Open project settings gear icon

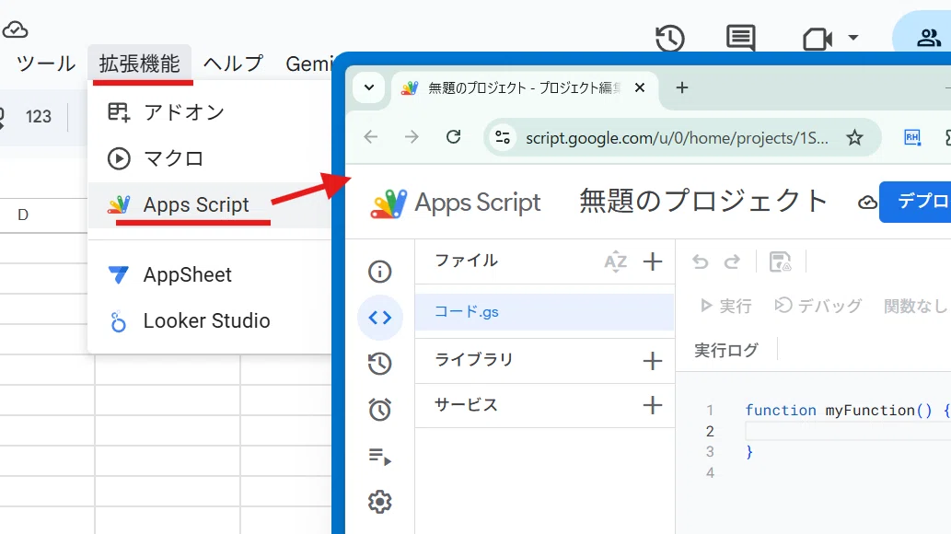[379, 502]
